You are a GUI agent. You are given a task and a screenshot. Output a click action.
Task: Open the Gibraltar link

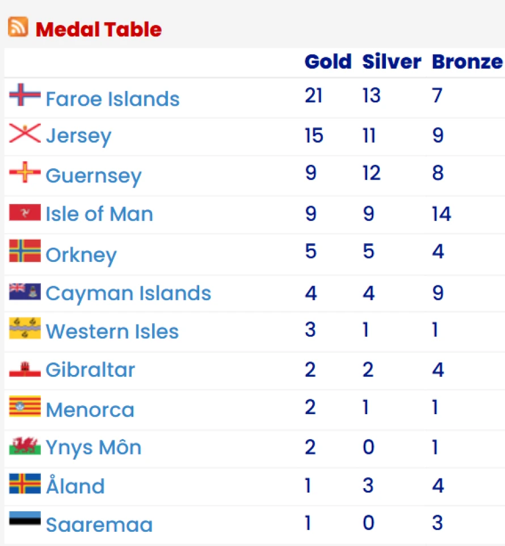[x=90, y=369]
